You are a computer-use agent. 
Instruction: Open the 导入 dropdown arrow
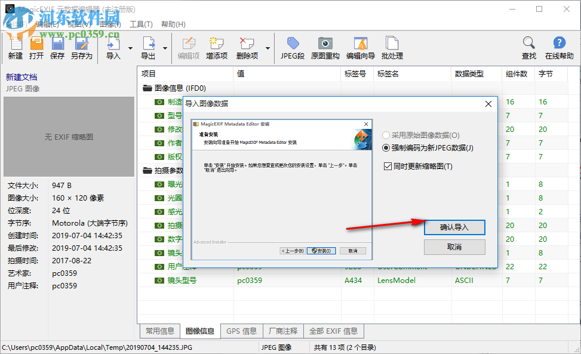click(x=130, y=48)
